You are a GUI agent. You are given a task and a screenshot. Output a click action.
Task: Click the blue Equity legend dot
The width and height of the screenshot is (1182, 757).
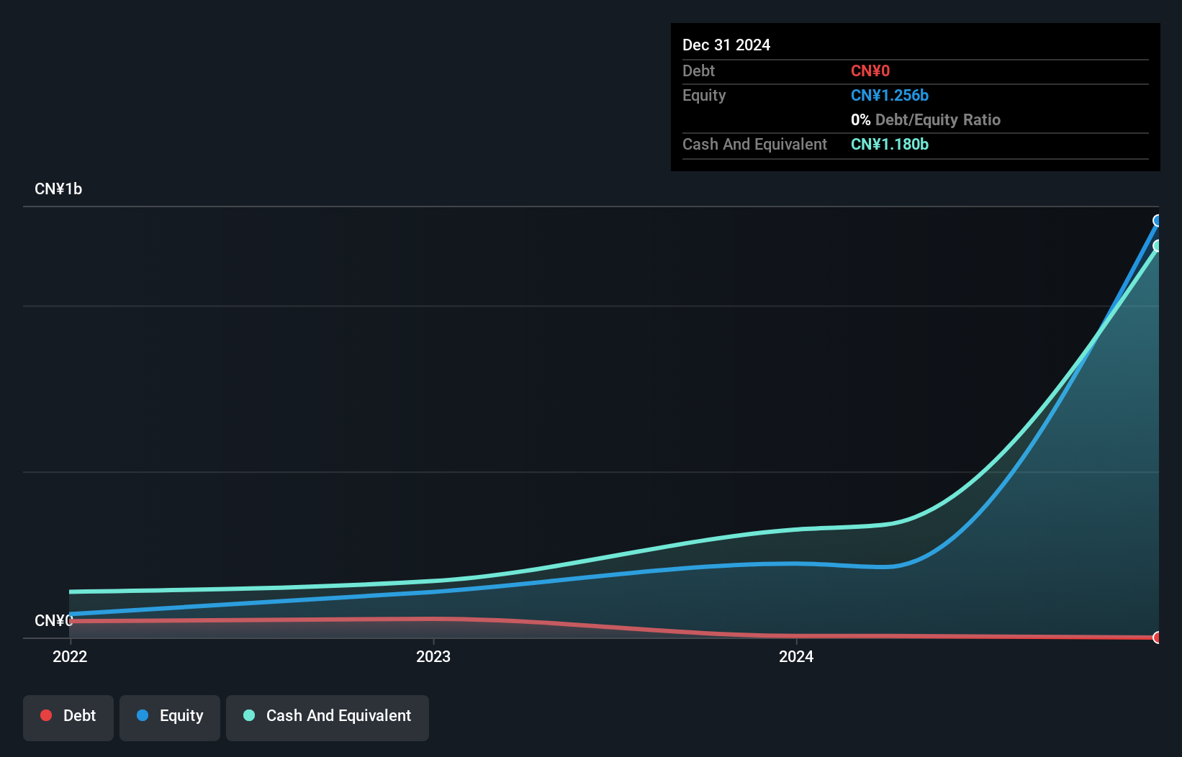(143, 715)
